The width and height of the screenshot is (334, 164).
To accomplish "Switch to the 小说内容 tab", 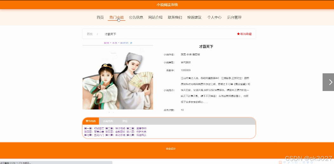I will click(x=108, y=121).
